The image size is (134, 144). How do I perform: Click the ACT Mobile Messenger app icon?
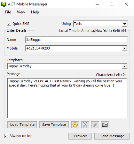(4, 4)
